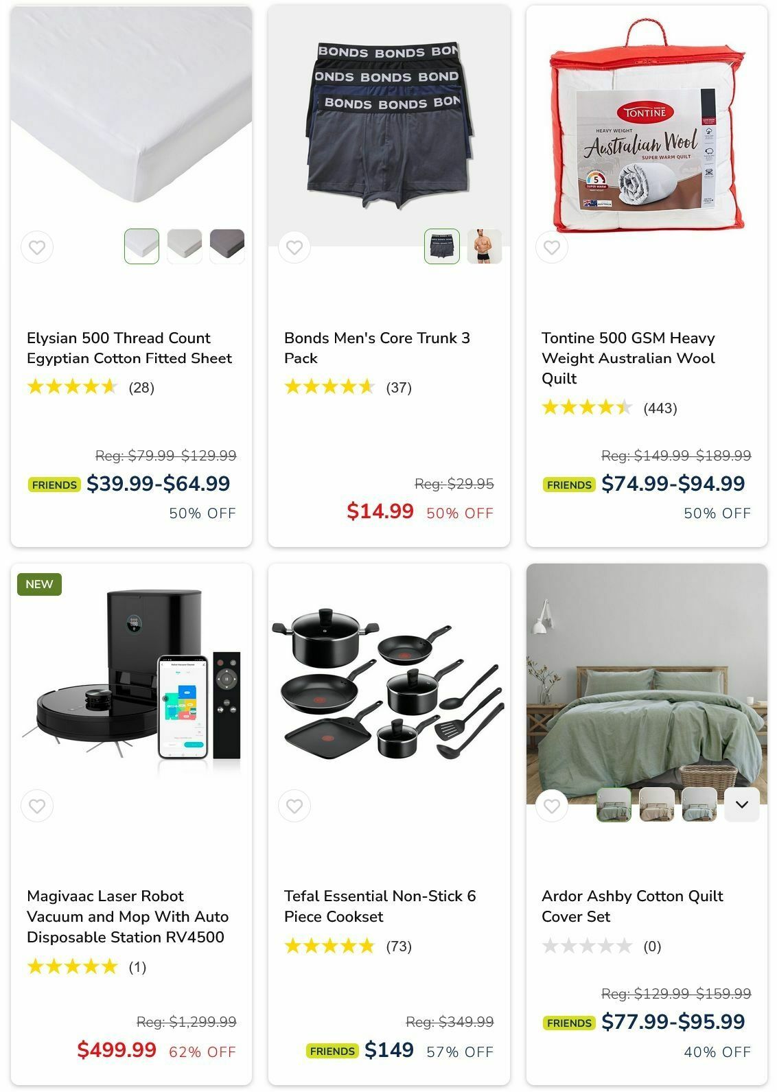Select white fitted sheet color swatch

point(142,246)
